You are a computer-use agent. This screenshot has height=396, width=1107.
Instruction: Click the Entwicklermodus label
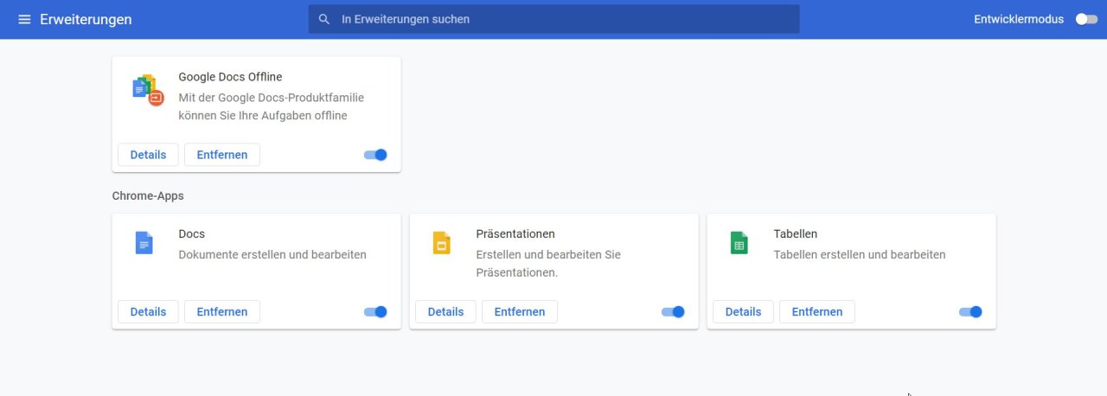click(1019, 19)
